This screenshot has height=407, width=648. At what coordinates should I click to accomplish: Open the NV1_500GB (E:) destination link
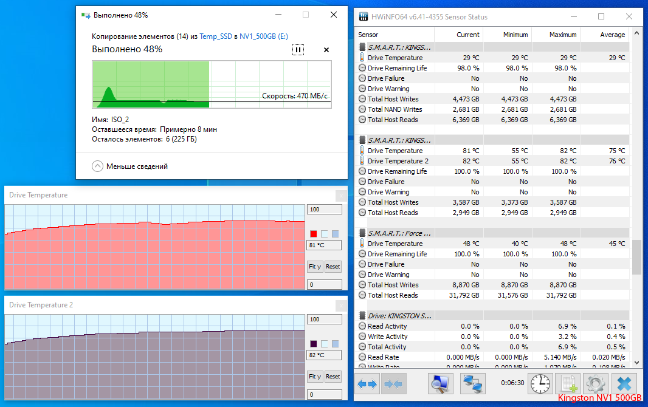pyautogui.click(x=264, y=36)
